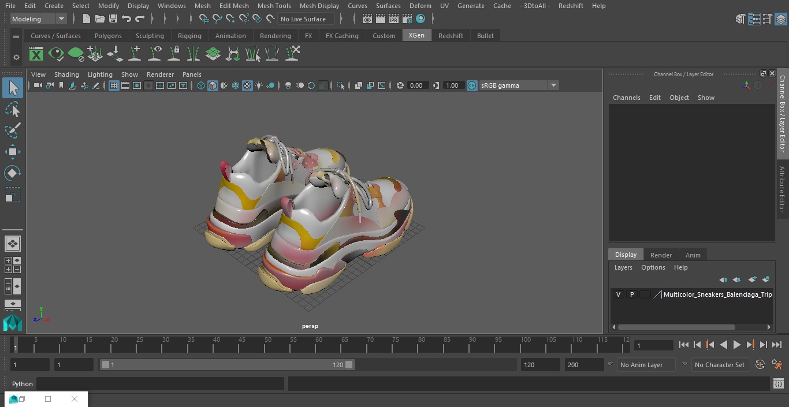The height and width of the screenshot is (407, 789).
Task: Open the Modeling workspace dropdown
Action: 39,19
